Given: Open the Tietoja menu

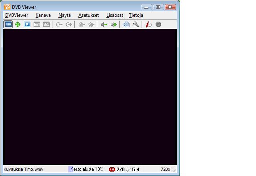Looking at the screenshot, I should point(136,15).
